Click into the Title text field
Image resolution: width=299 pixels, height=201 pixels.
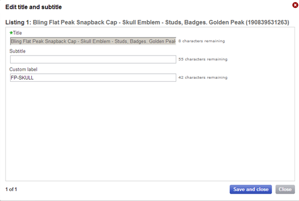[x=93, y=41]
